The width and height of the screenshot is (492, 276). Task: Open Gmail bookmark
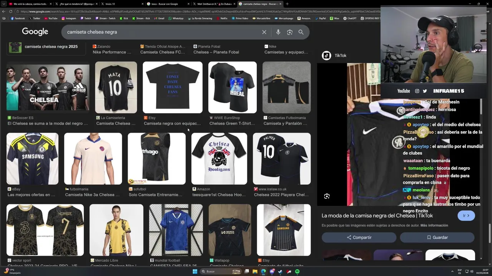[x=159, y=18]
